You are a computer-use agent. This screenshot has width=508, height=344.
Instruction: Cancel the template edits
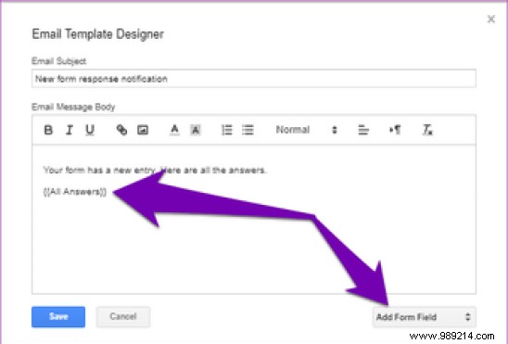pos(122,317)
